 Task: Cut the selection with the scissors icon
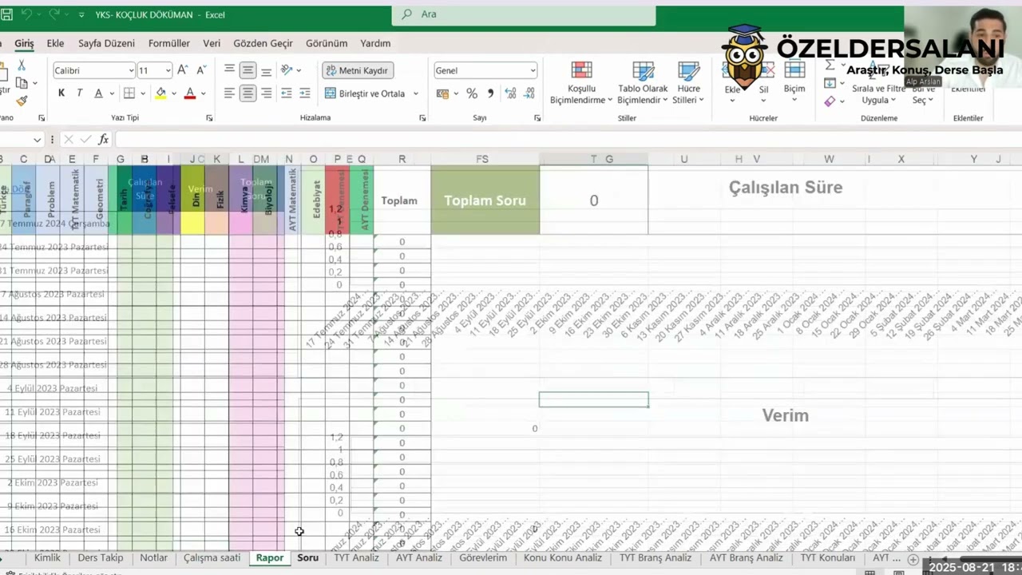(x=22, y=66)
